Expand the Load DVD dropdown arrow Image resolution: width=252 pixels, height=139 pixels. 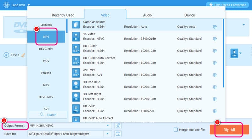pyautogui.click(x=29, y=5)
